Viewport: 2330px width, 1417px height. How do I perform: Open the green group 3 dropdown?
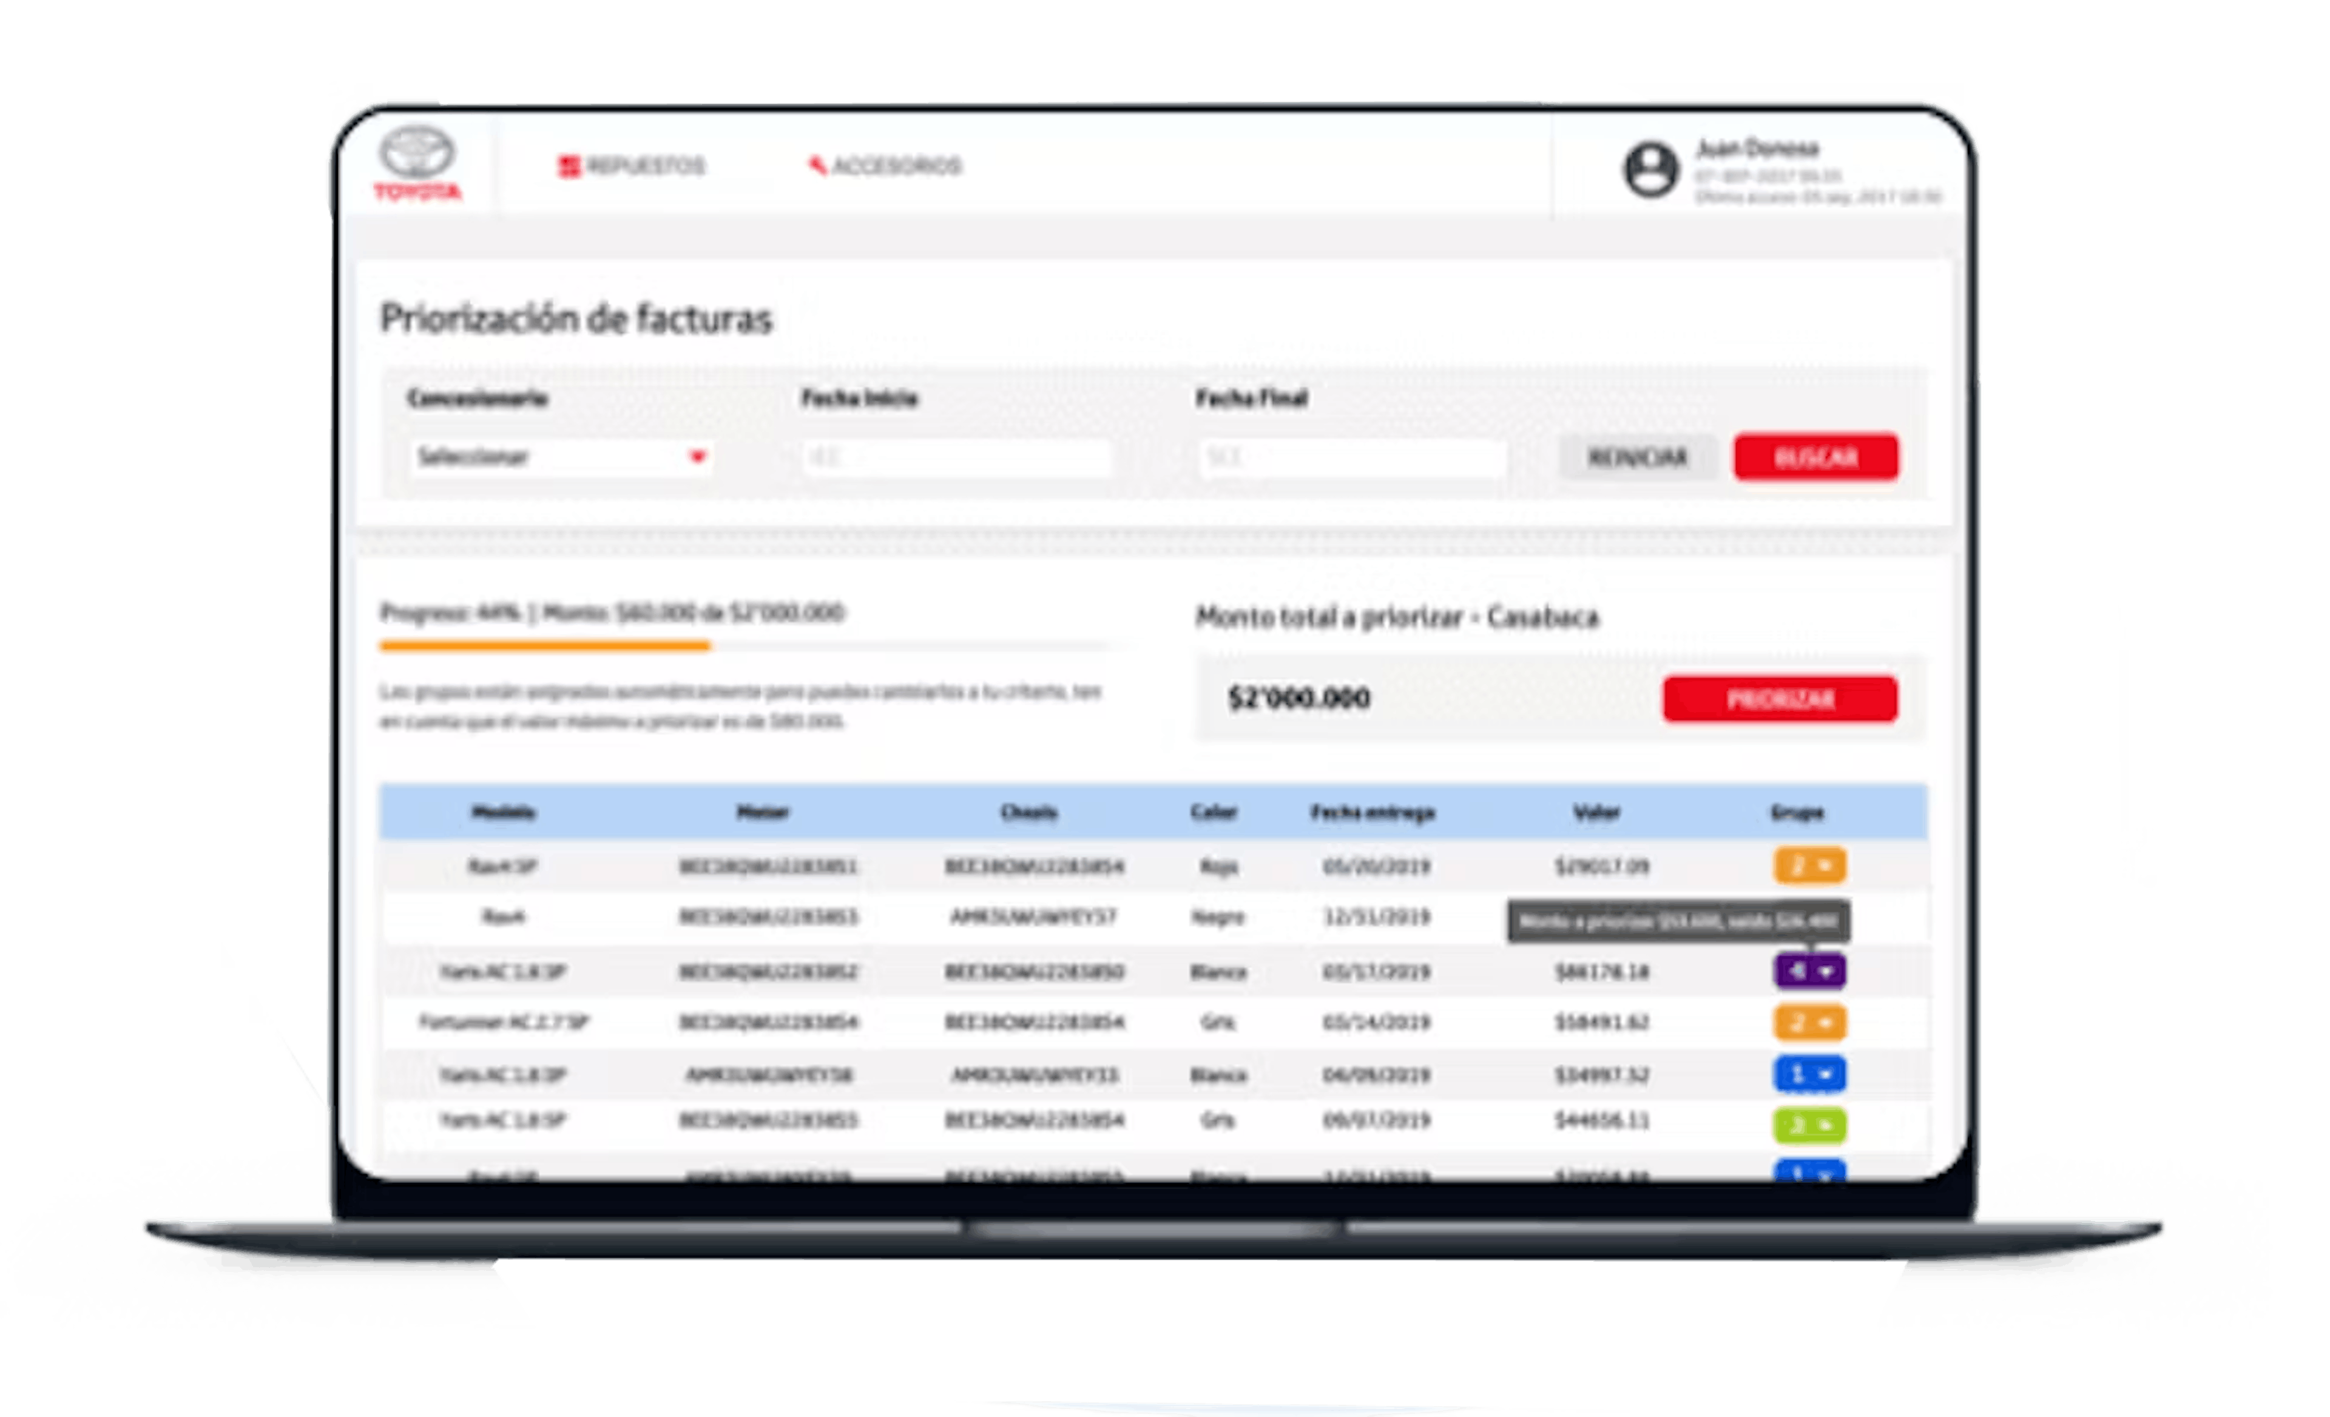click(x=1809, y=1125)
